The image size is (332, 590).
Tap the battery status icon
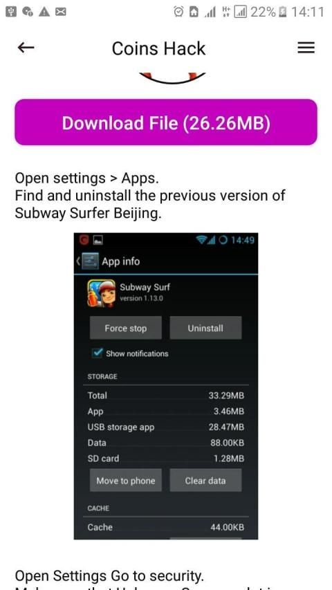pos(282,12)
